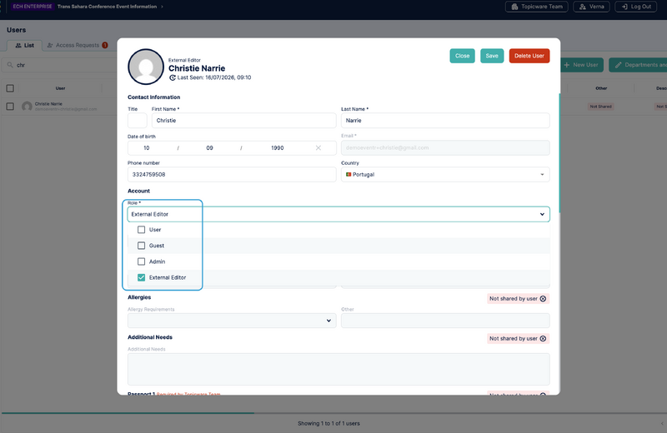667x433 pixels.
Task: Click the Last Seen clock icon
Action: (x=173, y=77)
